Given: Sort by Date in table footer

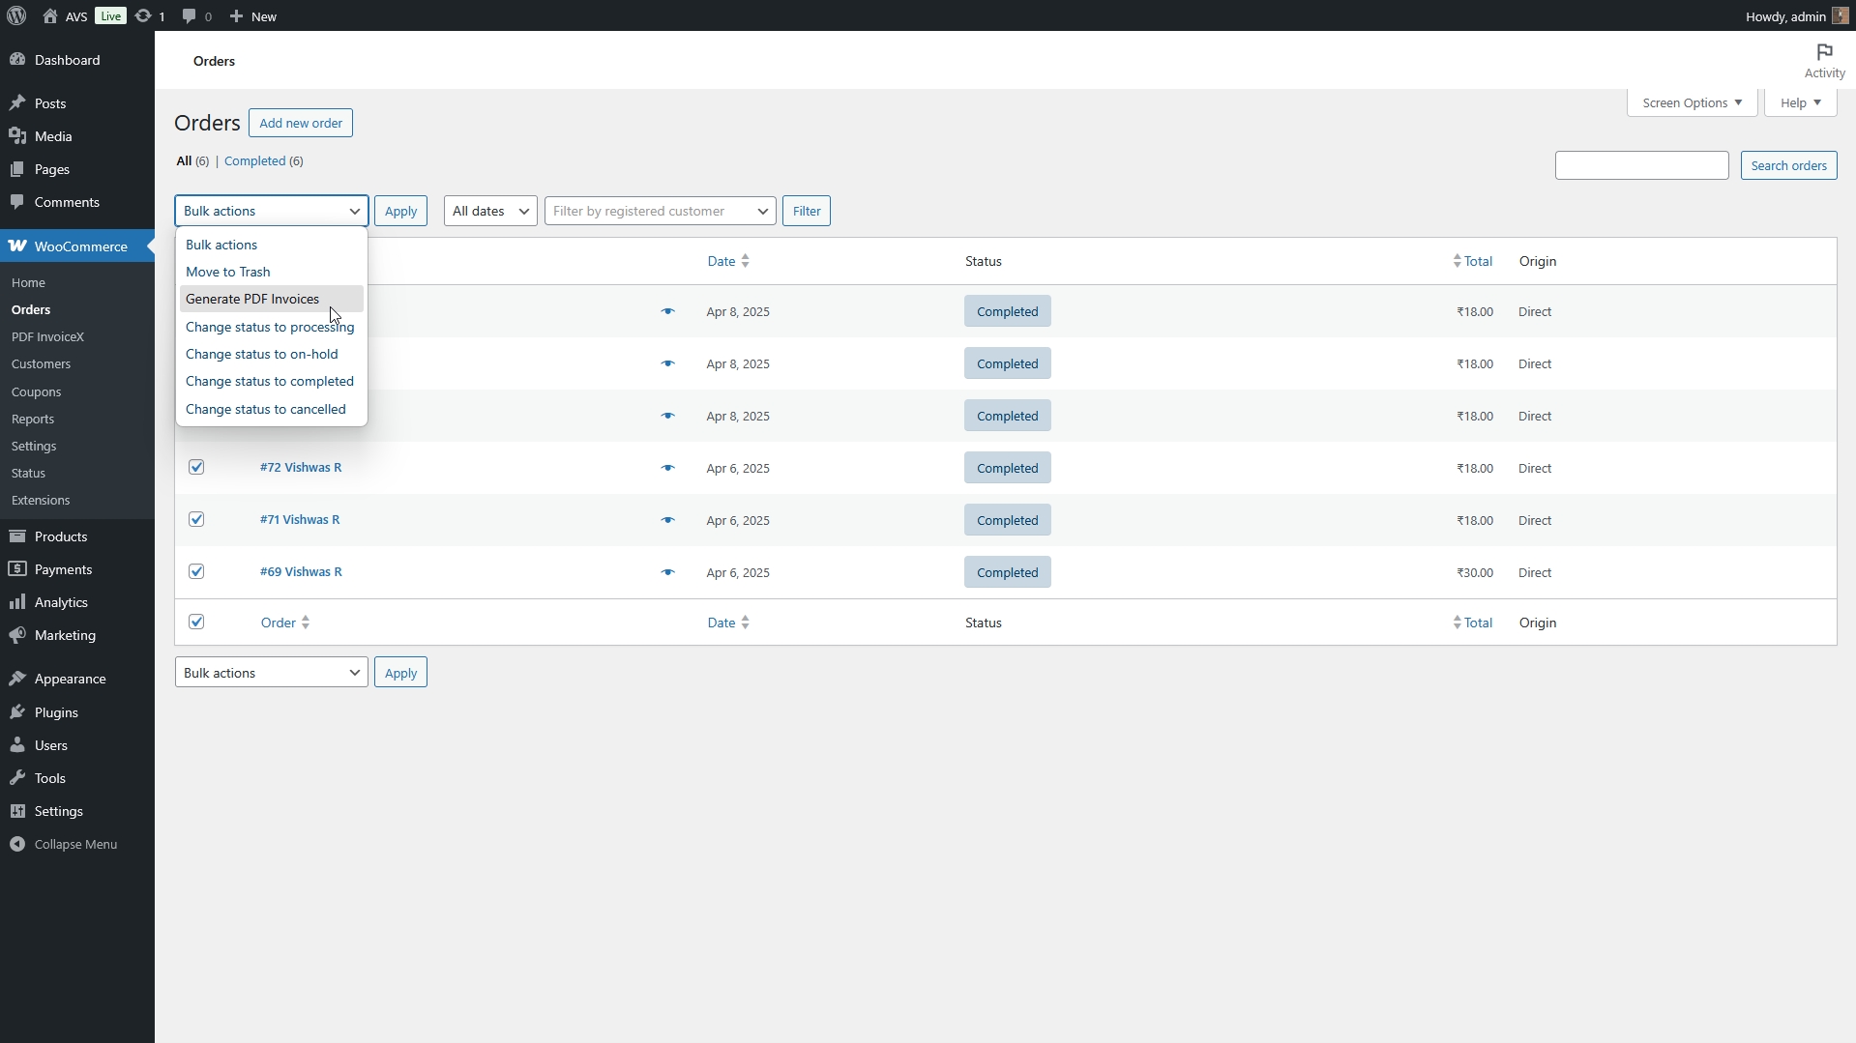Looking at the screenshot, I should [728, 623].
